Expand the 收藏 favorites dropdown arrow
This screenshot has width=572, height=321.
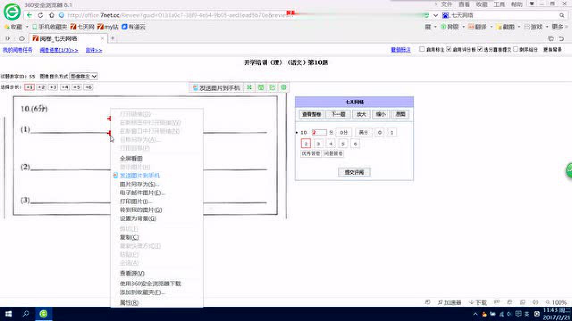click(x=26, y=27)
